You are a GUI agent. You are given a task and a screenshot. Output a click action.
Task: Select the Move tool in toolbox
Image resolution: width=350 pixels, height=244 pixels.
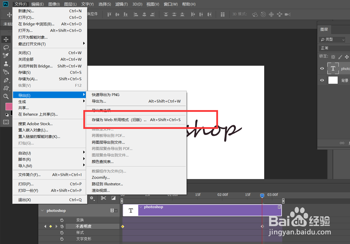point(6,39)
